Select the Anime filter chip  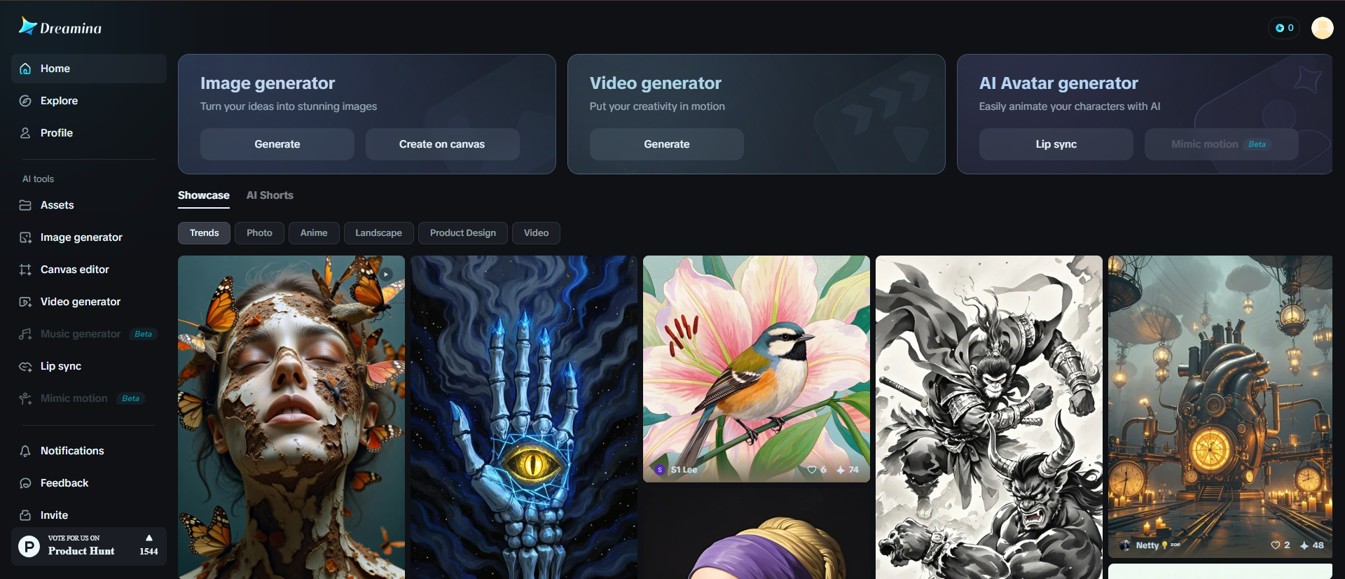(314, 233)
